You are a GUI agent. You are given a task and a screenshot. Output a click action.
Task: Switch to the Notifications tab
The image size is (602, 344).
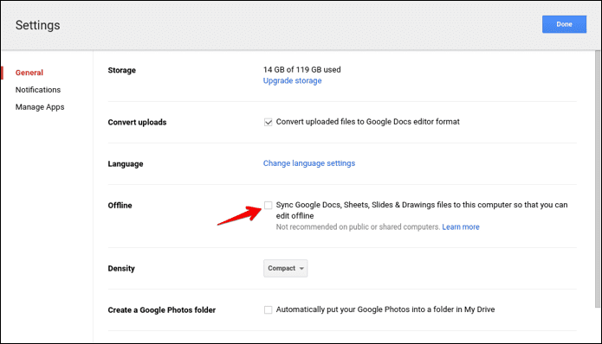pyautogui.click(x=38, y=90)
